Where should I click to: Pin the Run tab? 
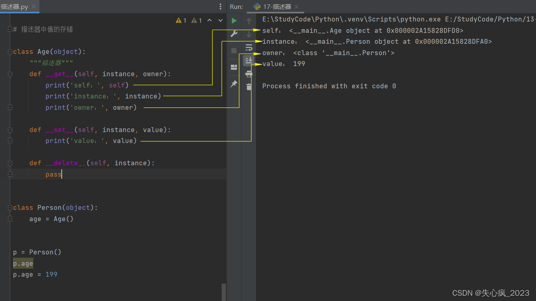click(234, 84)
